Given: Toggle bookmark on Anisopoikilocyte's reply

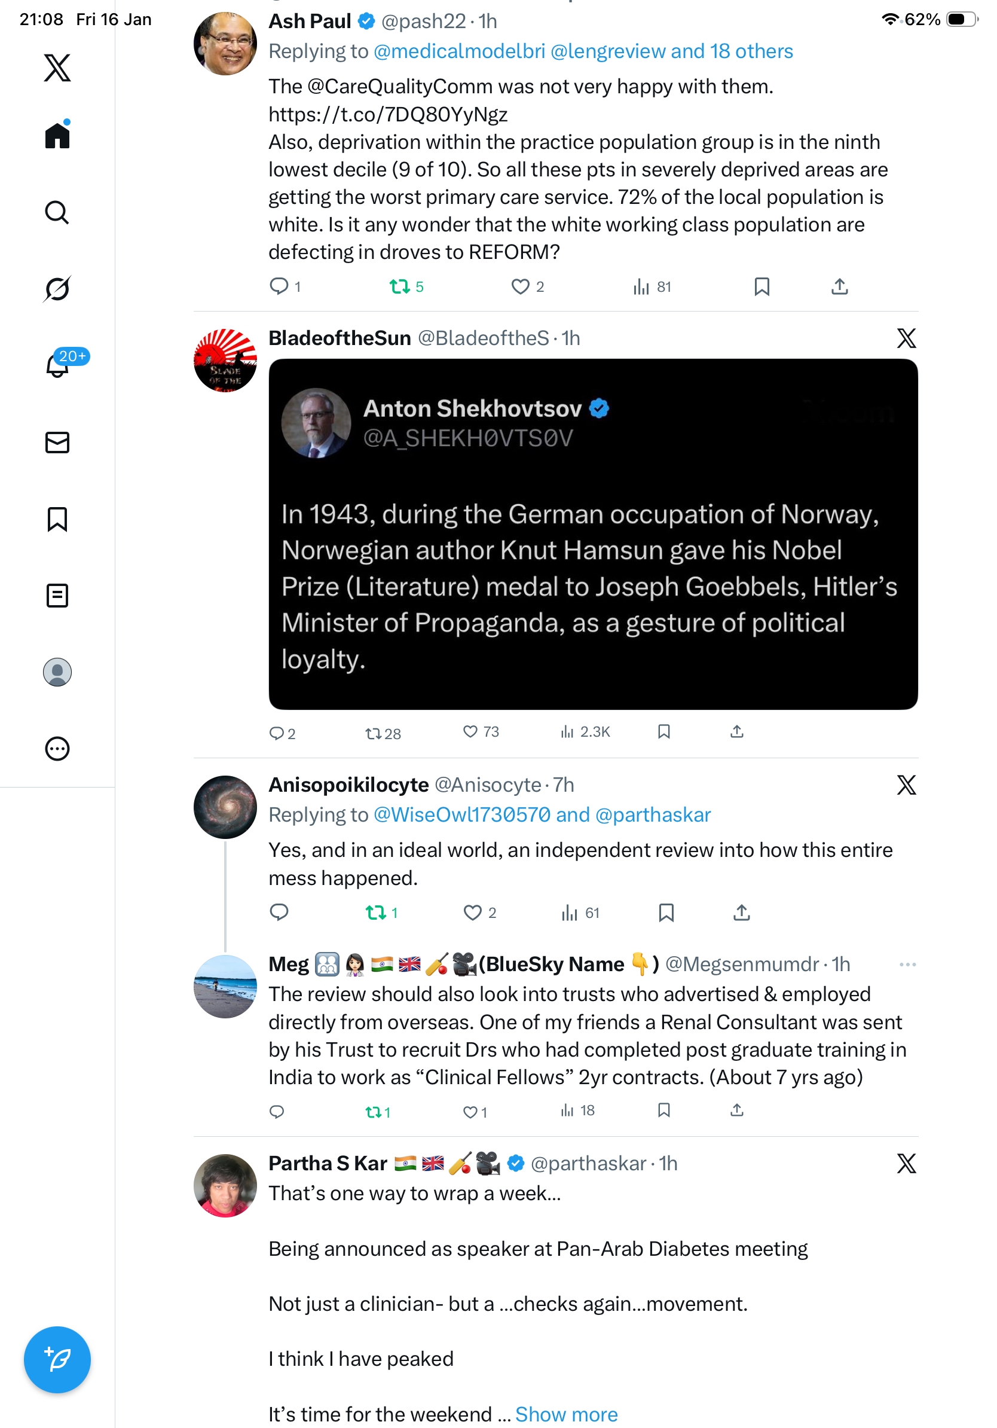Looking at the screenshot, I should 666,913.
